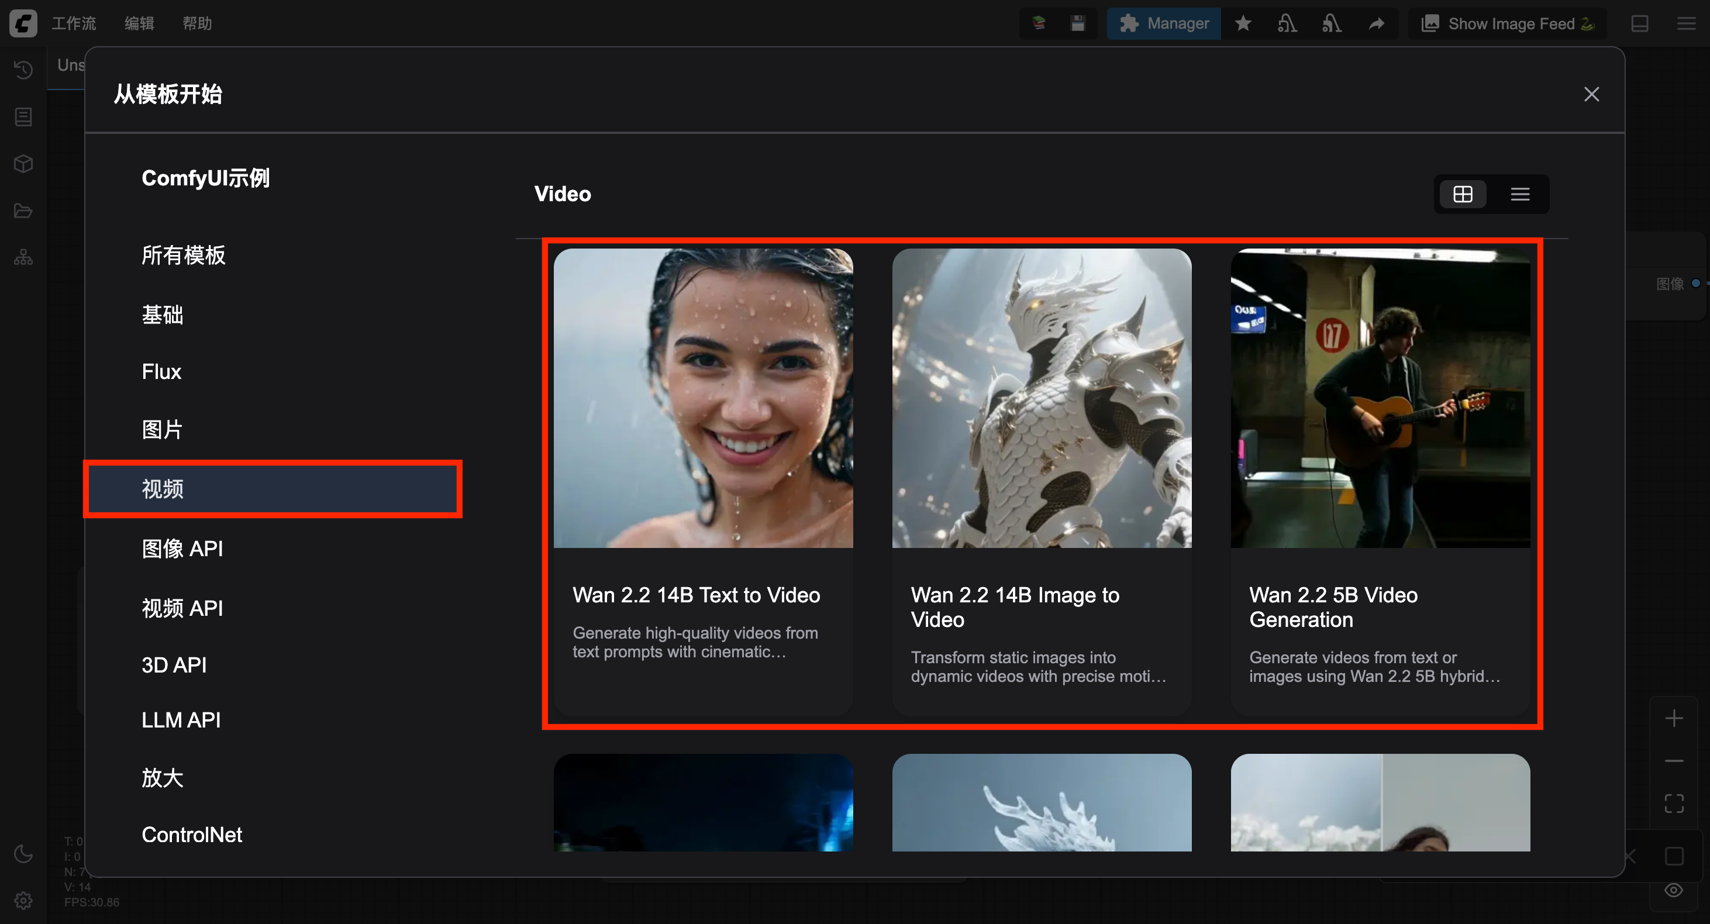
Task: Click the Video section heading
Action: pos(562,194)
